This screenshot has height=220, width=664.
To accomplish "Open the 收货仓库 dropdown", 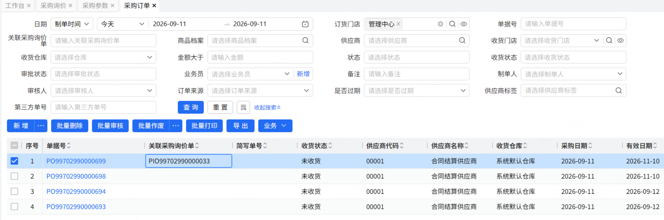I will pyautogui.click(x=103, y=57).
